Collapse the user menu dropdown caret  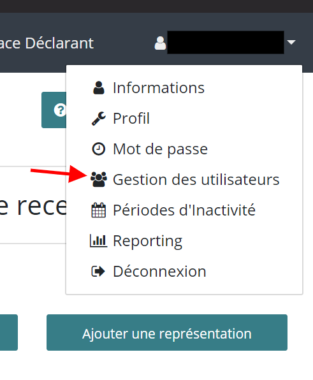(291, 43)
